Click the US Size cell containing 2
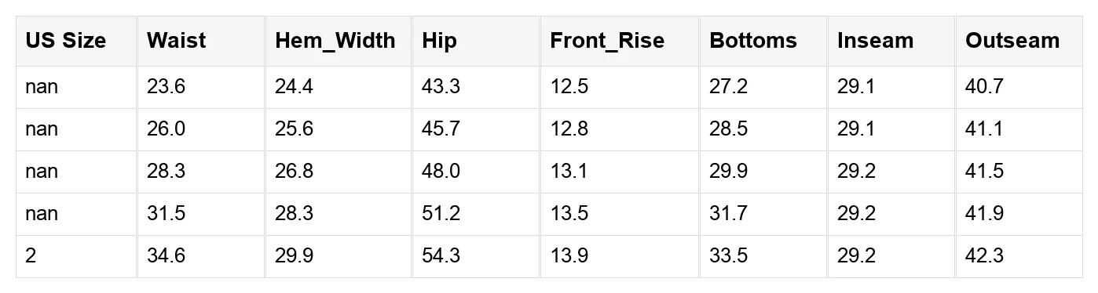Screen dimensions: 1098x293 tap(76, 256)
